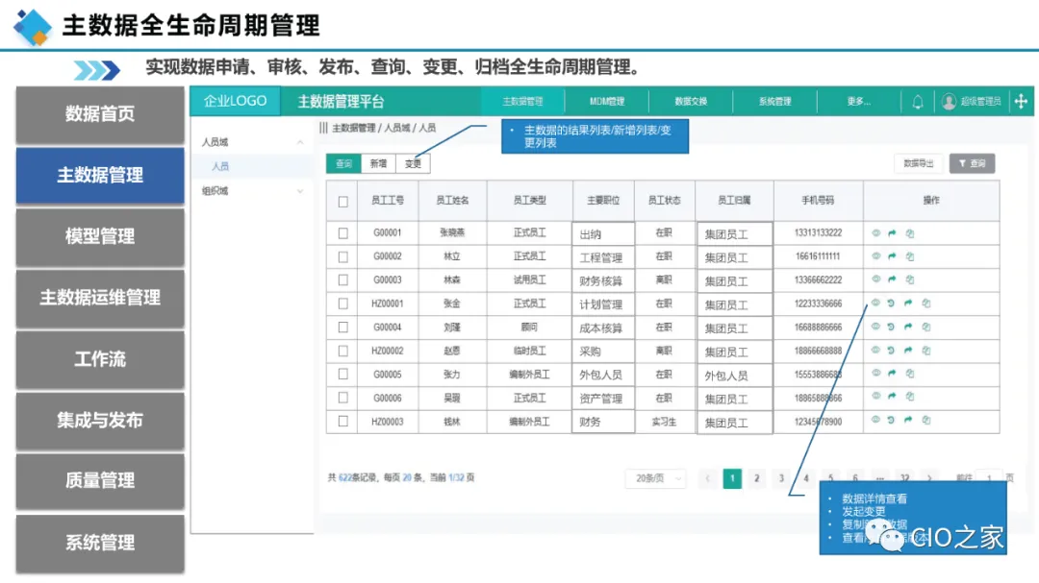Click the history icon in HZ00001 row
Screen dimensions: 1039x583
(x=892, y=304)
